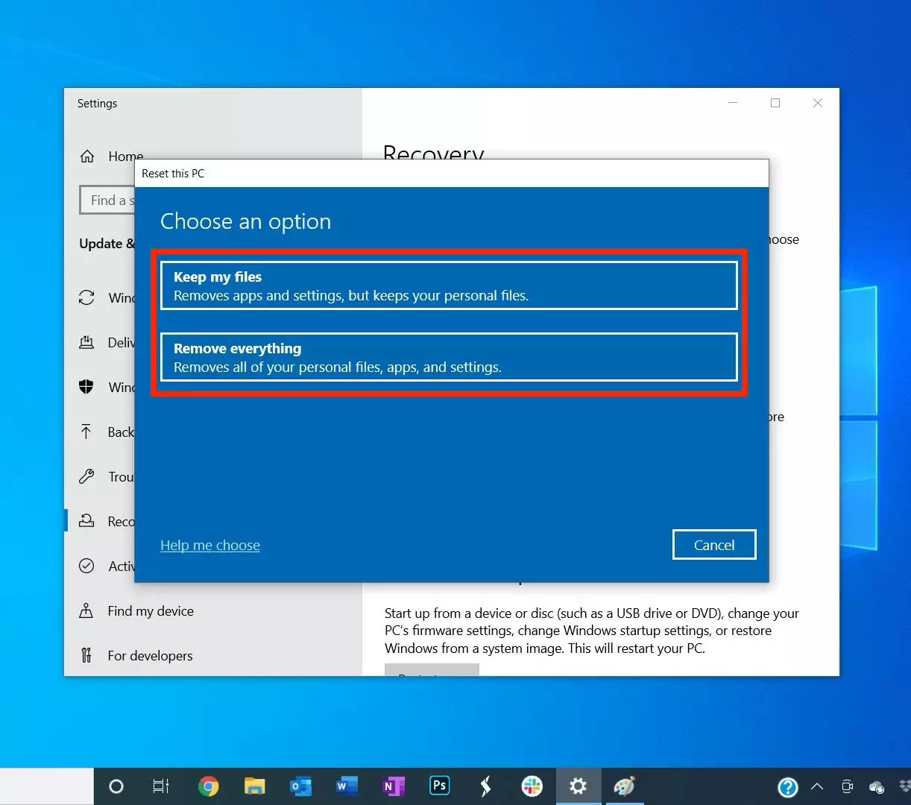Select the Activation checkmark circle icon
Image resolution: width=911 pixels, height=805 pixels.
(x=86, y=566)
